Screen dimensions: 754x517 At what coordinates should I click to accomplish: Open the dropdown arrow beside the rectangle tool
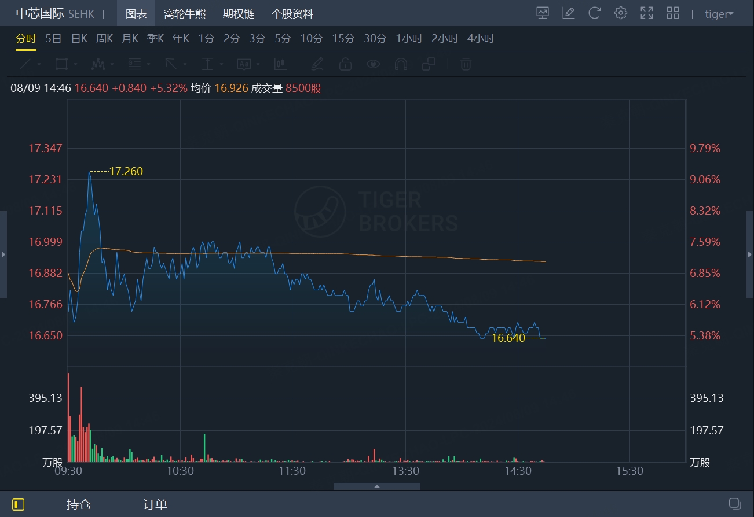tap(75, 64)
